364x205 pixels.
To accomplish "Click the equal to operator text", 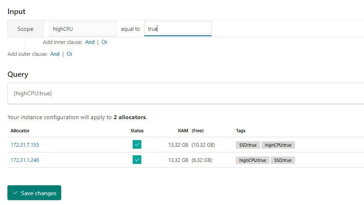I will coord(131,29).
